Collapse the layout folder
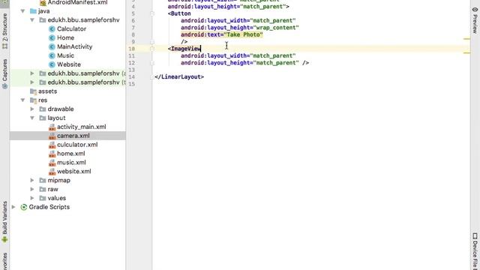This screenshot has width=480, height=270. click(32, 118)
